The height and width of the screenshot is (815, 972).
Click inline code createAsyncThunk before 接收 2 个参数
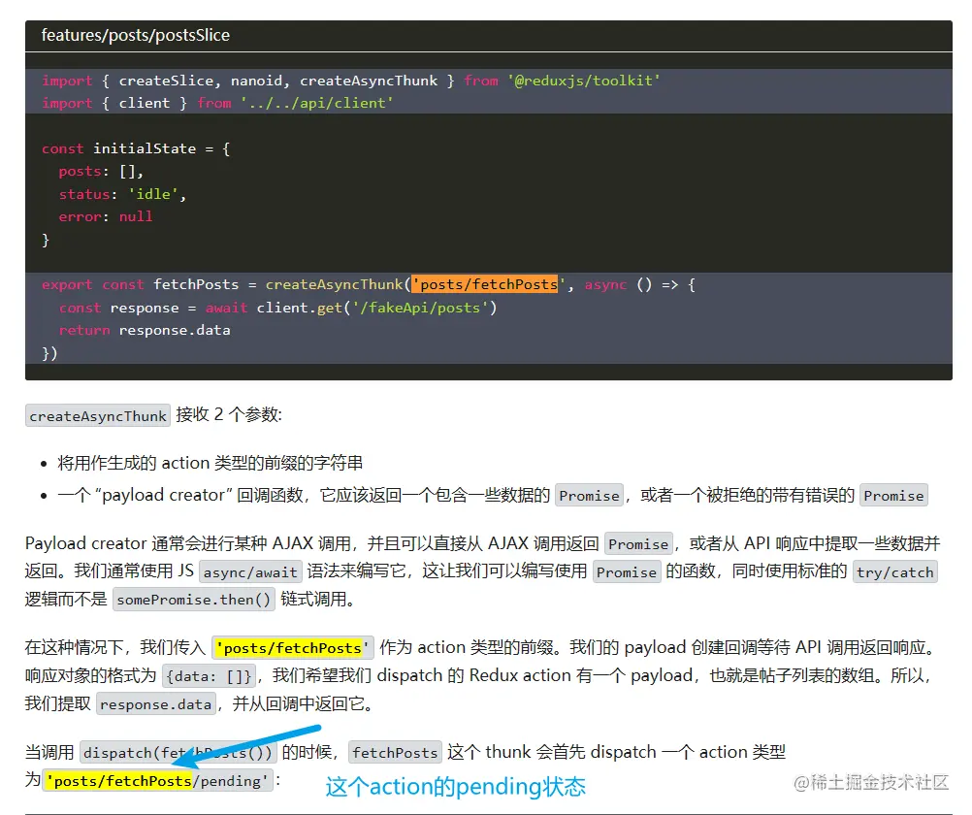click(98, 415)
